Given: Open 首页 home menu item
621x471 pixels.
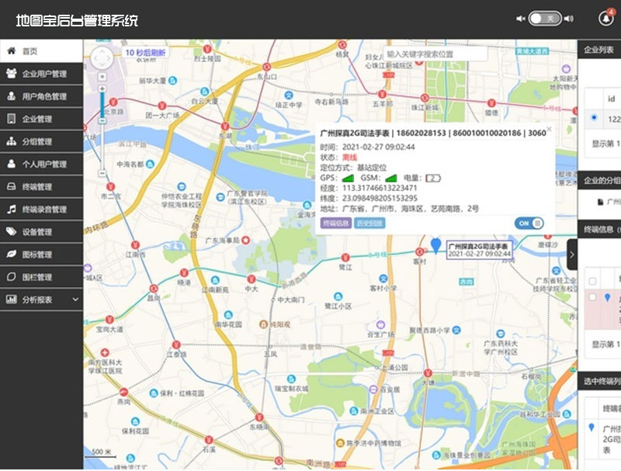Looking at the screenshot, I should (41, 51).
